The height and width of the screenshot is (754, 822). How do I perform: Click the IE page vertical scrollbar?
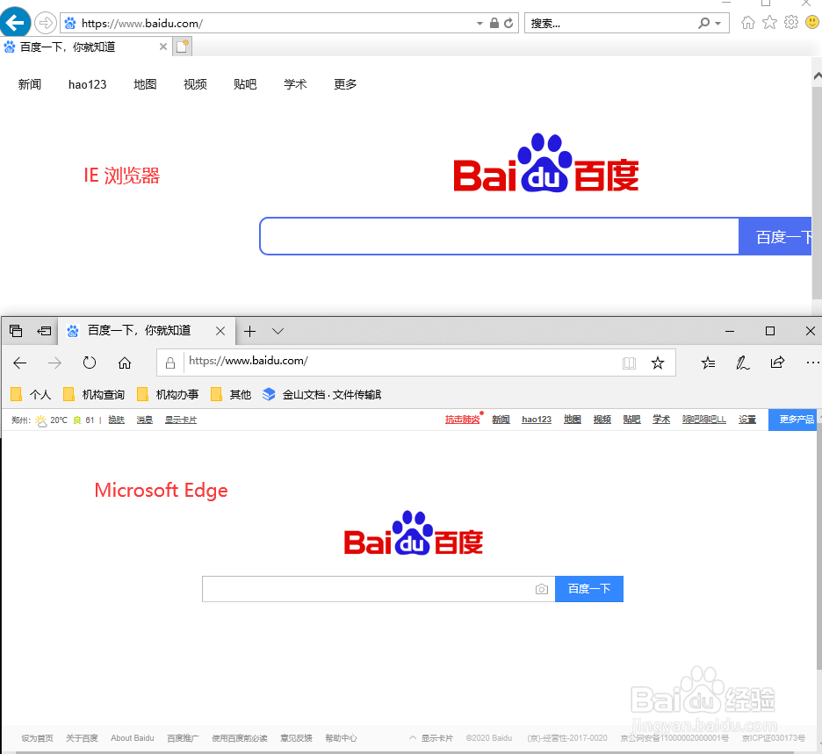(817, 194)
